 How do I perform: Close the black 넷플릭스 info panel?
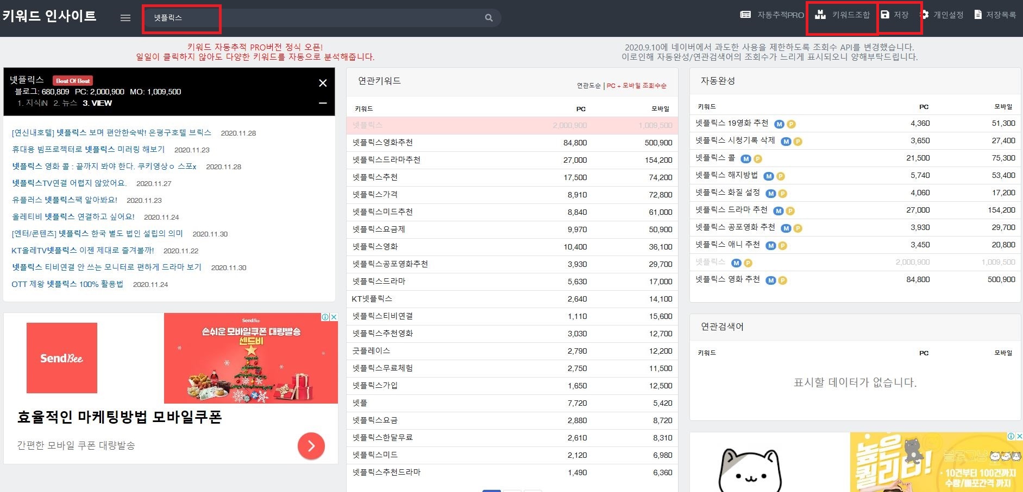click(323, 83)
